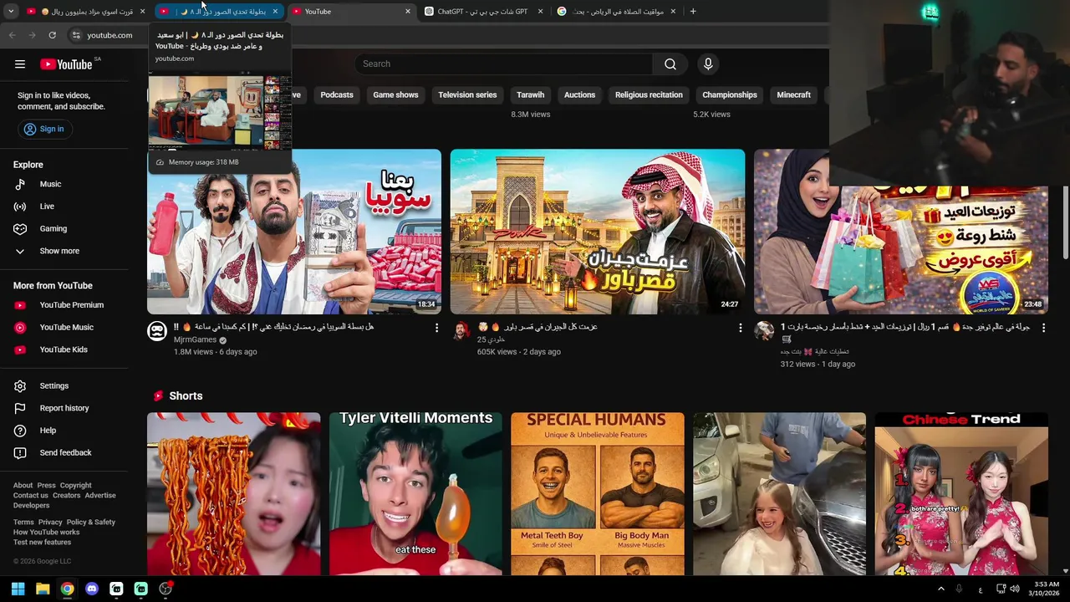Open Discord from the taskbar

pos(92,589)
